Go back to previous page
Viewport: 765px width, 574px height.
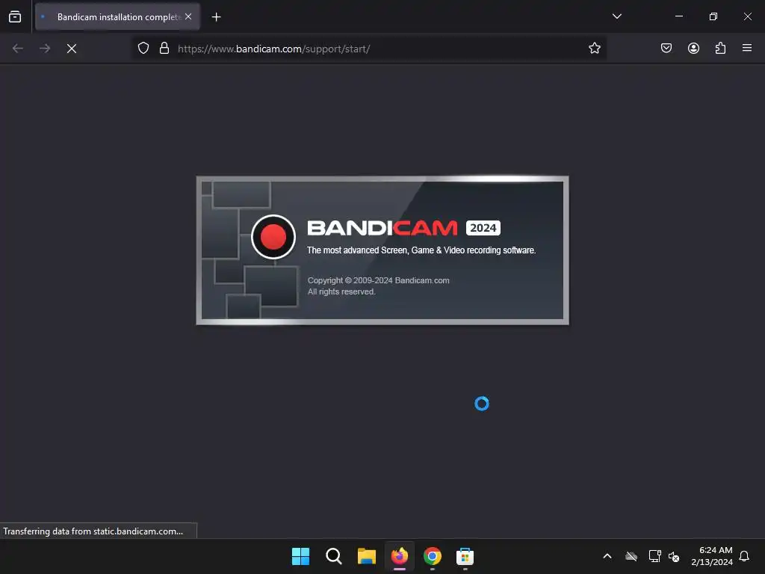(18, 49)
